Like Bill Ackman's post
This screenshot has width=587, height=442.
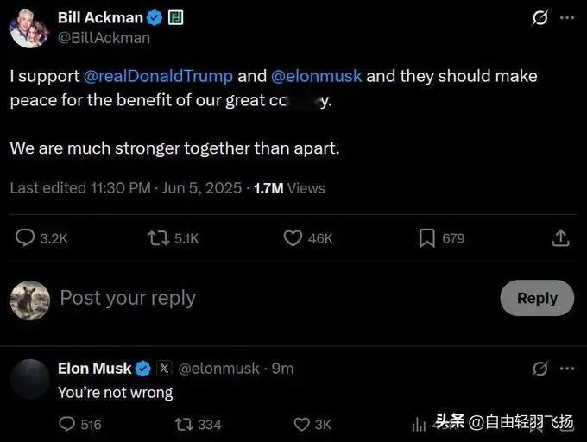293,238
